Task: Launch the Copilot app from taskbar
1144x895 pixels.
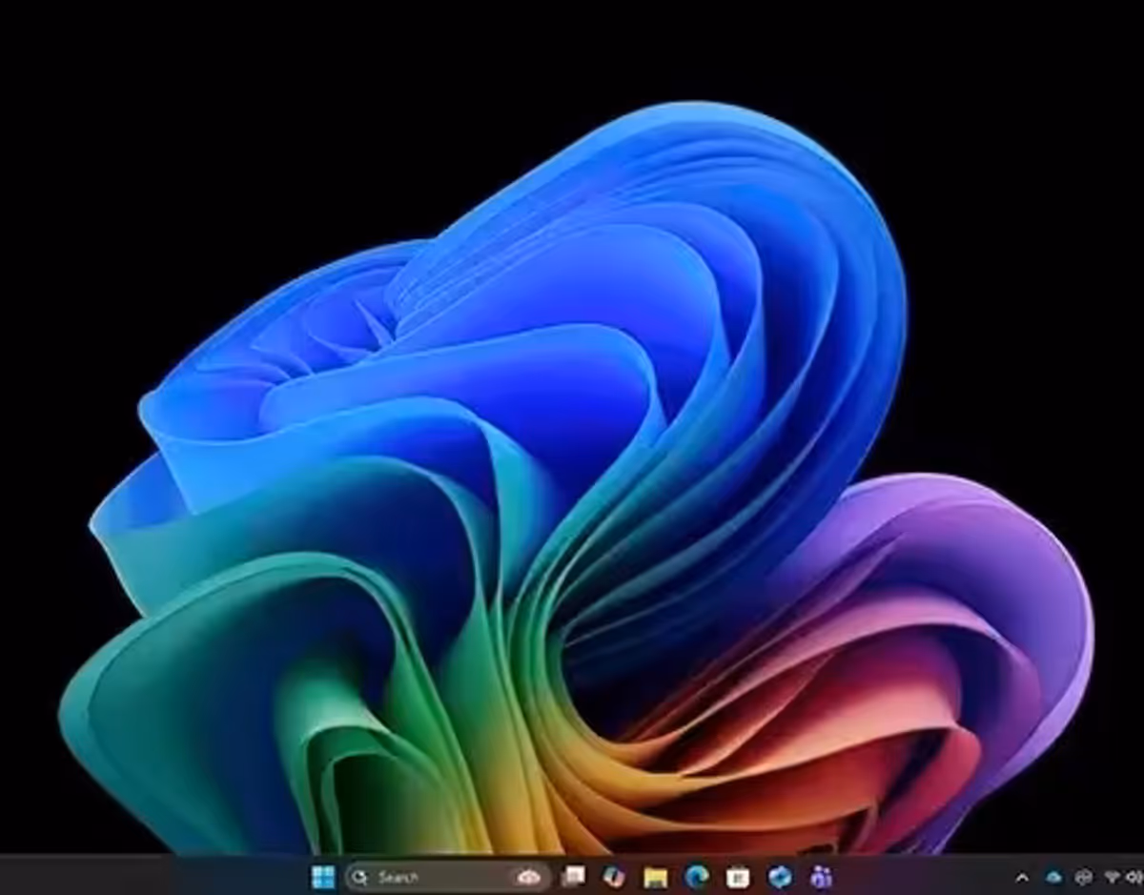Action: [x=614, y=876]
